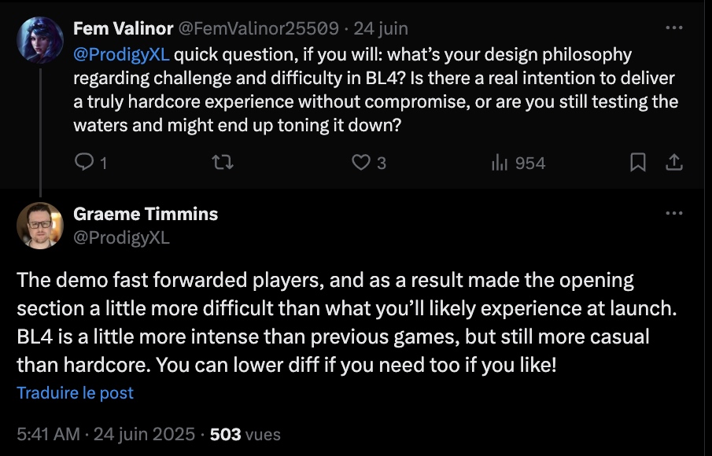Open more options on Graeme Timmins' post
Screen dimensions: 712x456
(x=674, y=213)
